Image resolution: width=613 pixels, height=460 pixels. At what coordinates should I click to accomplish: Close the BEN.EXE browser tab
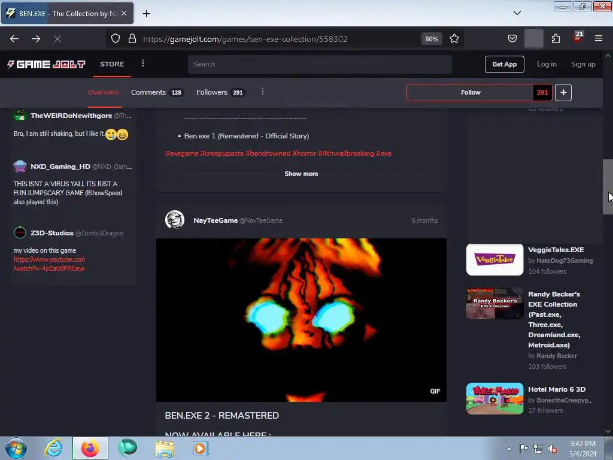pos(124,13)
